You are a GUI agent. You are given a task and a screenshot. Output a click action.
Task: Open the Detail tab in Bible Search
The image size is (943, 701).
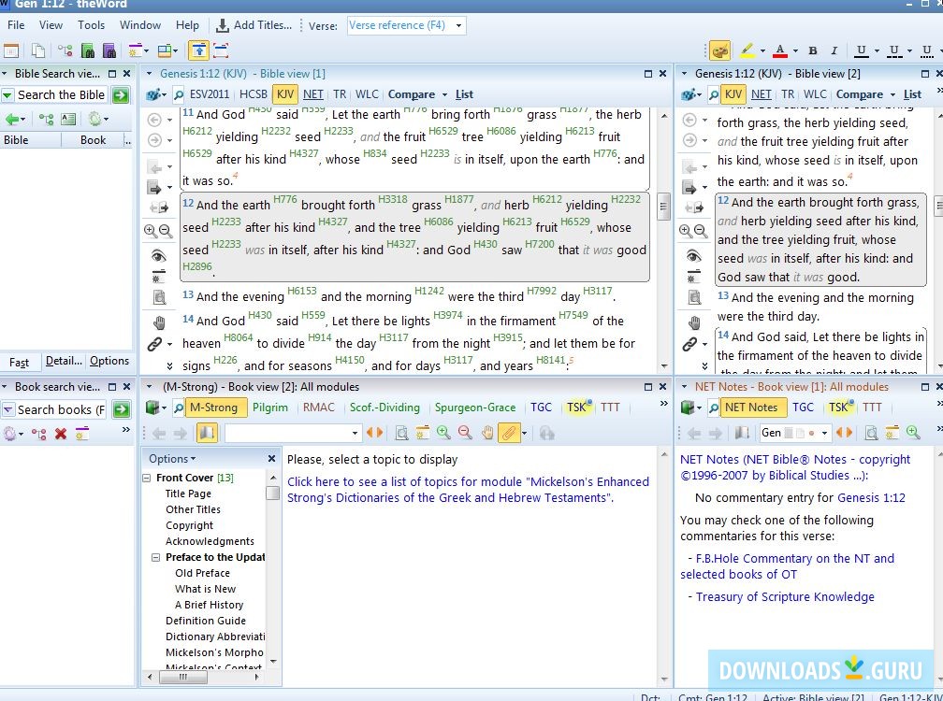tap(64, 361)
